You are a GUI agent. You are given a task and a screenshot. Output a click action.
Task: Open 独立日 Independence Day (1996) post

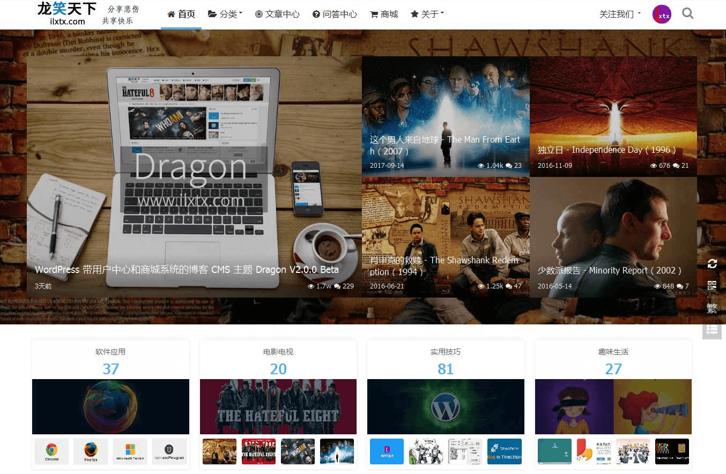coord(607,150)
